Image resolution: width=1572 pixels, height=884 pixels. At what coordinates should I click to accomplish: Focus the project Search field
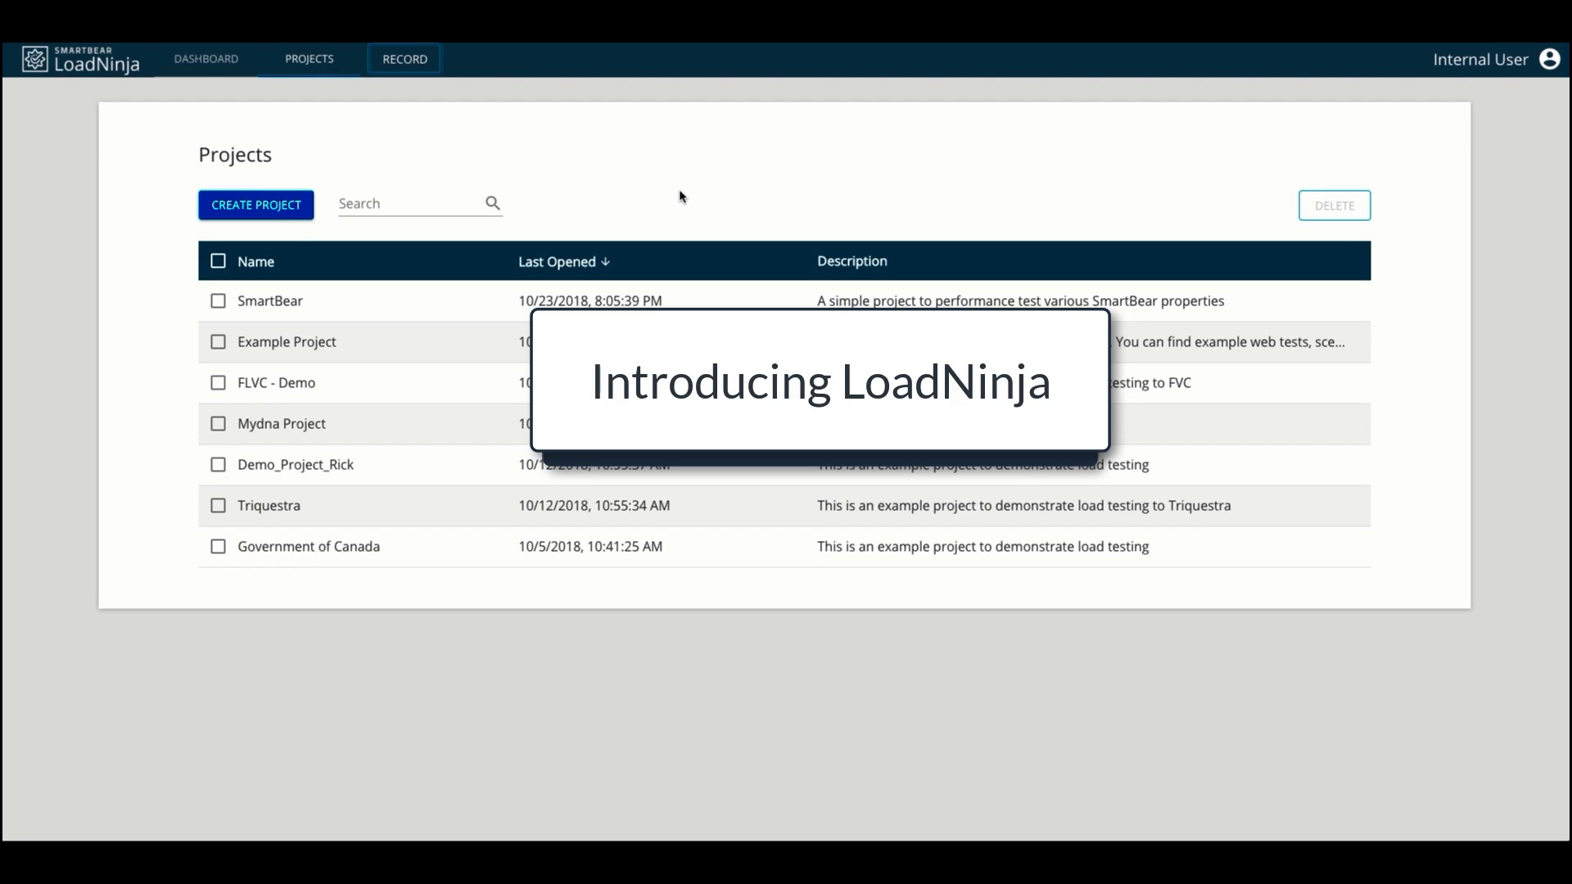click(x=408, y=204)
